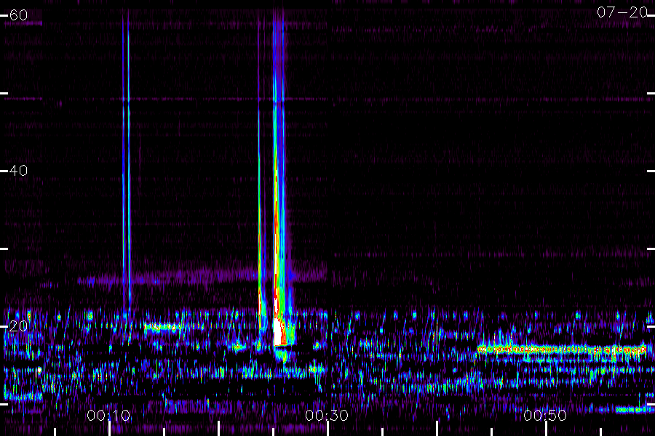
Task: Click the saturated white burst in spectrogram
Action: pyautogui.click(x=279, y=332)
